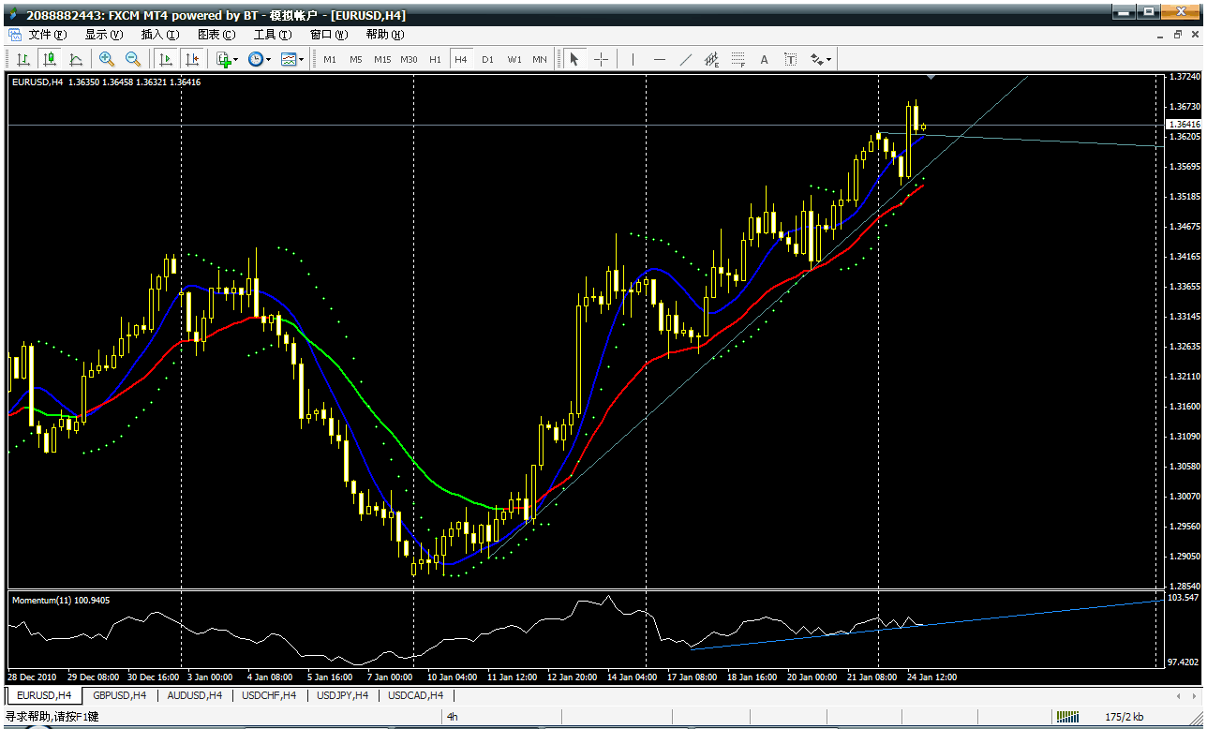This screenshot has height=729, width=1207.
Task: Draw a vertical line
Action: (633, 59)
